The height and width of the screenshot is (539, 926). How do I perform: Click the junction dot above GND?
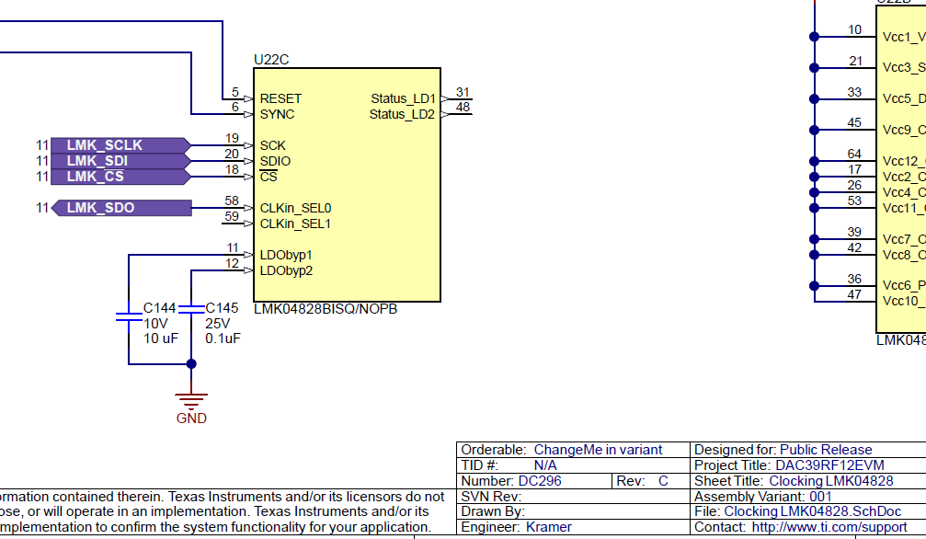pyautogui.click(x=191, y=363)
